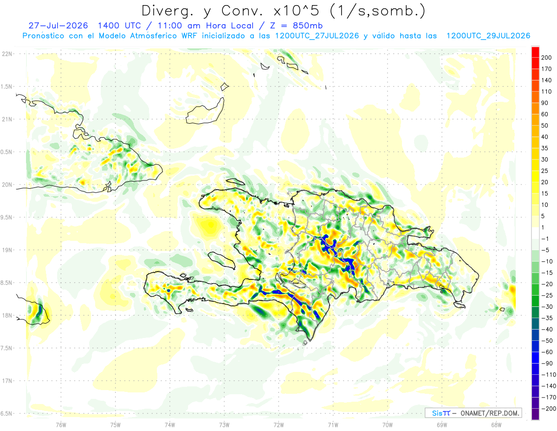Viewport: 557px width, 431px height.
Task: Click the "76W" longitude label
Action: coord(61,425)
